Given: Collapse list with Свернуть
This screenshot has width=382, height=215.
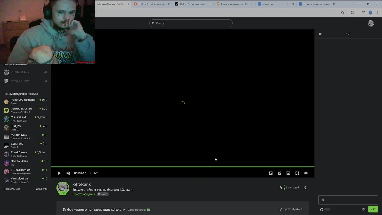Looking at the screenshot, I should pos(41,189).
